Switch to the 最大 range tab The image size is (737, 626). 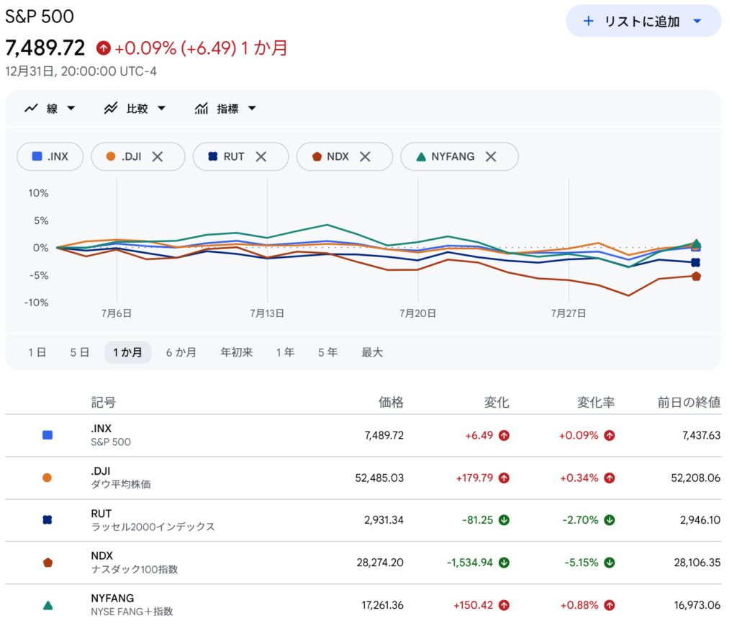point(372,352)
